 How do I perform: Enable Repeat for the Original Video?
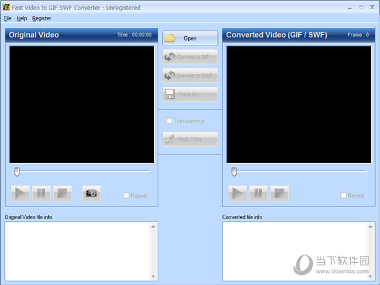tap(126, 195)
